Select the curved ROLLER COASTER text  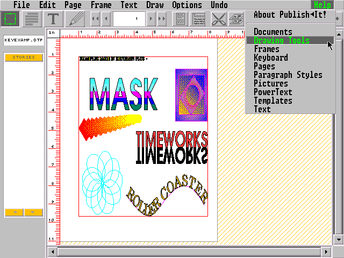pyautogui.click(x=167, y=195)
